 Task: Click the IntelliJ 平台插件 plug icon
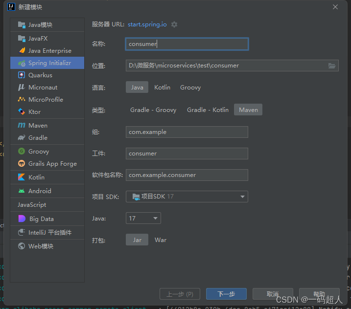click(22, 232)
